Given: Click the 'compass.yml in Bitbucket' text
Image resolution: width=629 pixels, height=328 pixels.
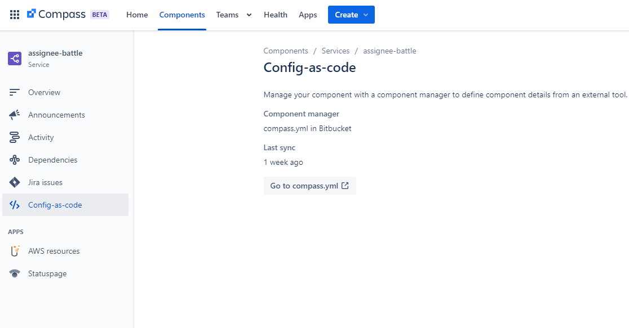Looking at the screenshot, I should [x=307, y=129].
